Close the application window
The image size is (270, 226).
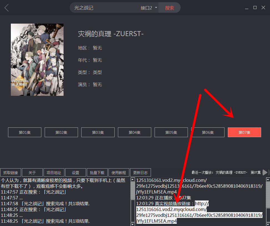(263, 7)
